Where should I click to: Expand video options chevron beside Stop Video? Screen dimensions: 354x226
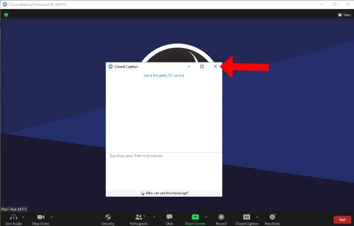click(x=51, y=217)
